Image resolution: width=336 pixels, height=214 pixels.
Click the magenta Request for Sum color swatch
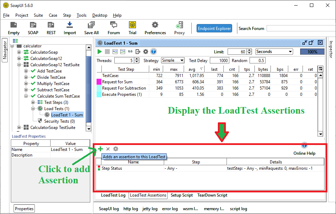pos(99,82)
